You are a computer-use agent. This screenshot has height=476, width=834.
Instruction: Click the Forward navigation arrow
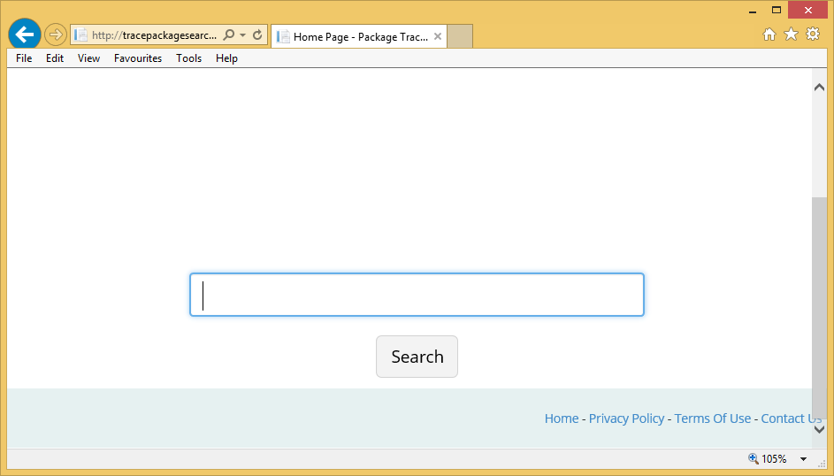[56, 35]
